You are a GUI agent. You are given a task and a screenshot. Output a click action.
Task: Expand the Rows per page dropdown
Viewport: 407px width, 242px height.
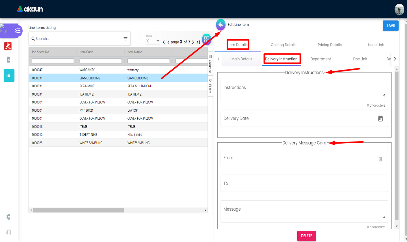[158, 41]
